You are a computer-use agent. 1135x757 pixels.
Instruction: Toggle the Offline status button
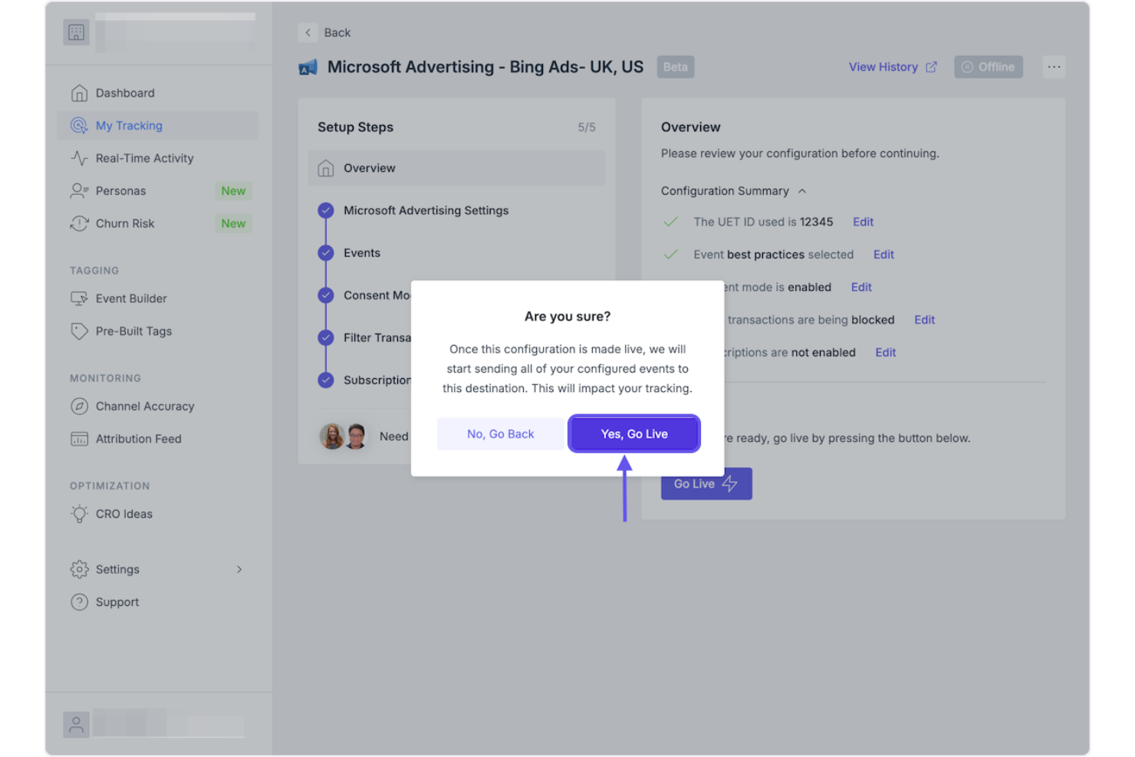[x=988, y=67]
